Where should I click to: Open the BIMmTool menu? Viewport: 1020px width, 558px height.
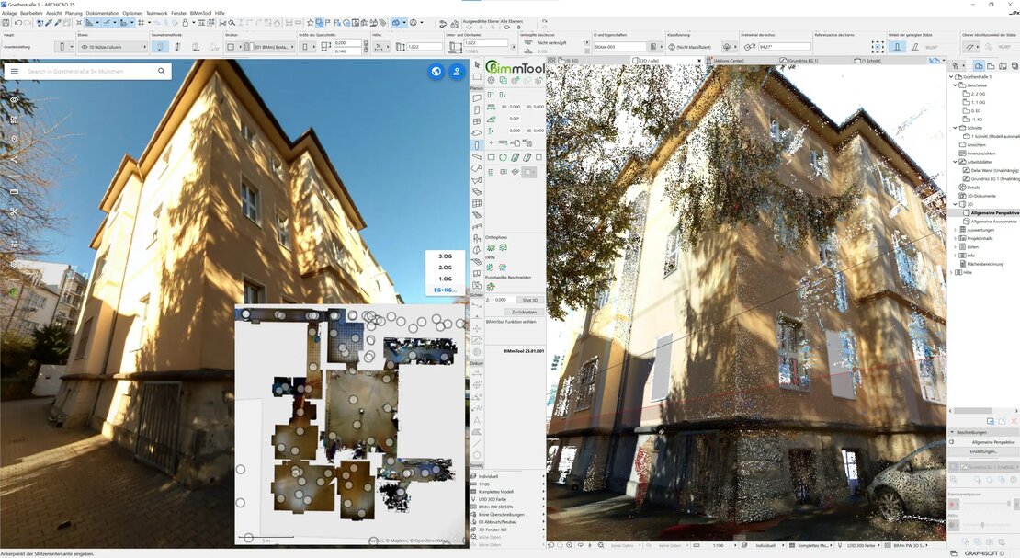(x=200, y=13)
